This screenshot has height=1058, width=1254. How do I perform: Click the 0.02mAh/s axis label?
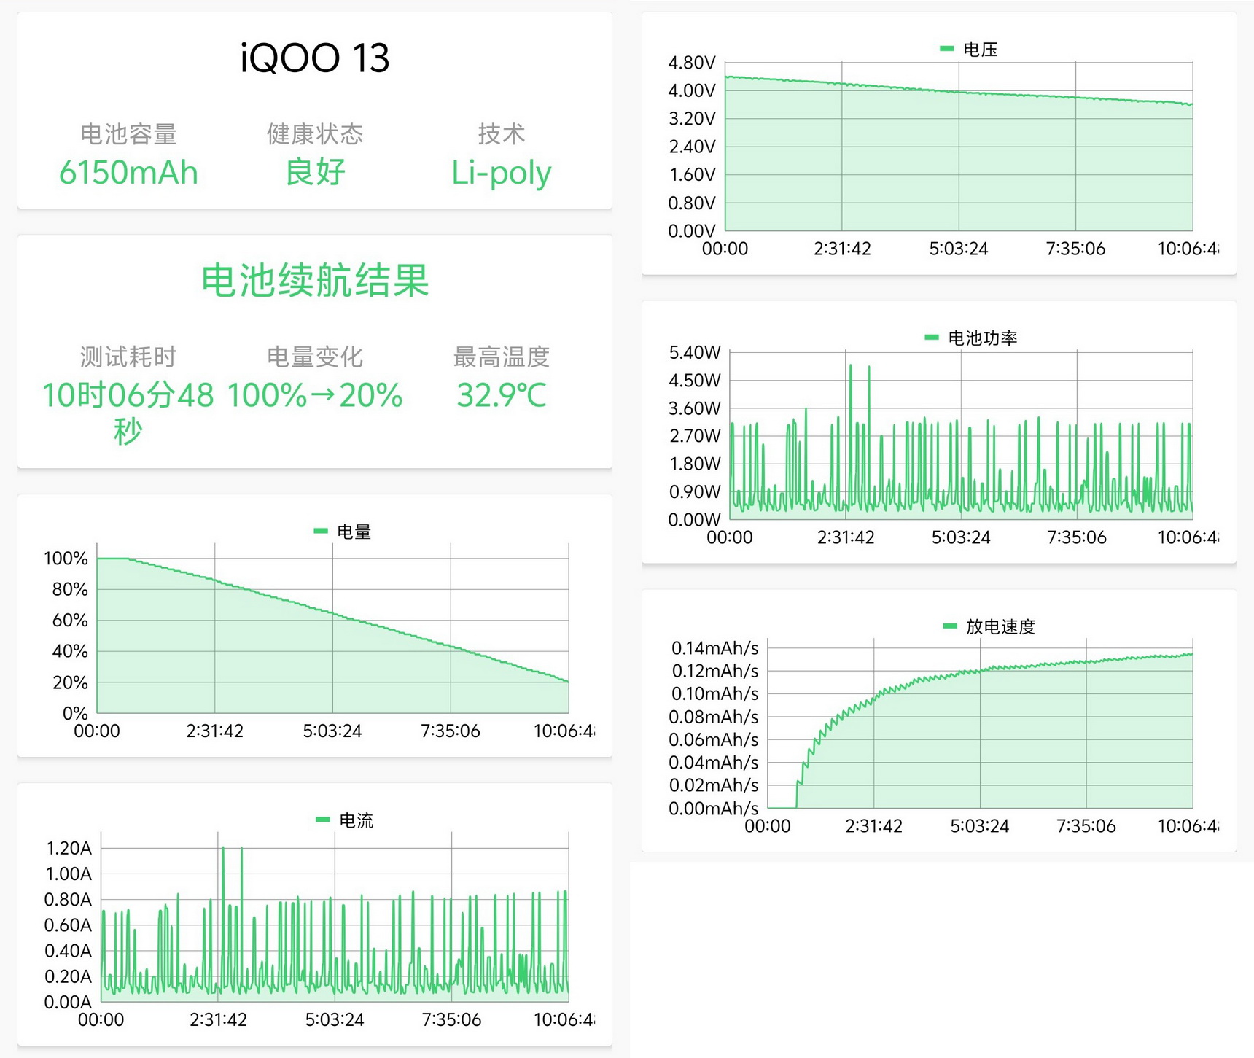pyautogui.click(x=714, y=785)
